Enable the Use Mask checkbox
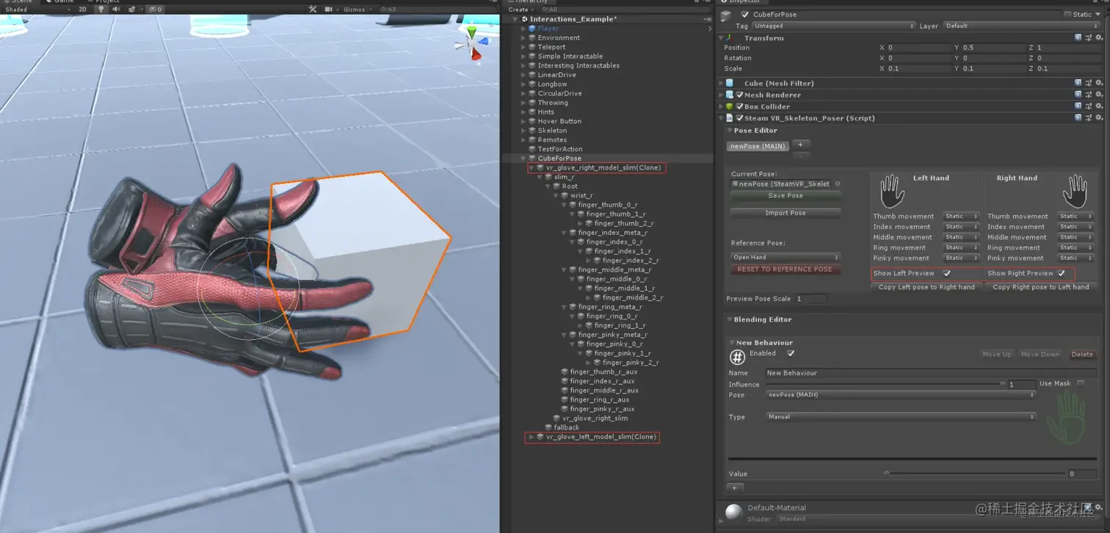Viewport: 1110px width, 533px height. [x=1081, y=383]
